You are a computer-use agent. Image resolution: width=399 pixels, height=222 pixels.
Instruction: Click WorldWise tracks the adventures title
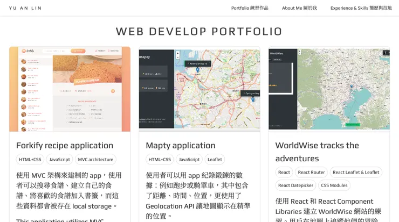317,152
